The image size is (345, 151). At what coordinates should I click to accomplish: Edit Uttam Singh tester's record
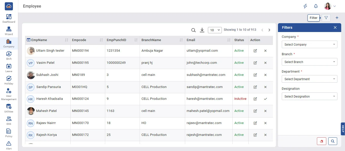tap(255, 51)
